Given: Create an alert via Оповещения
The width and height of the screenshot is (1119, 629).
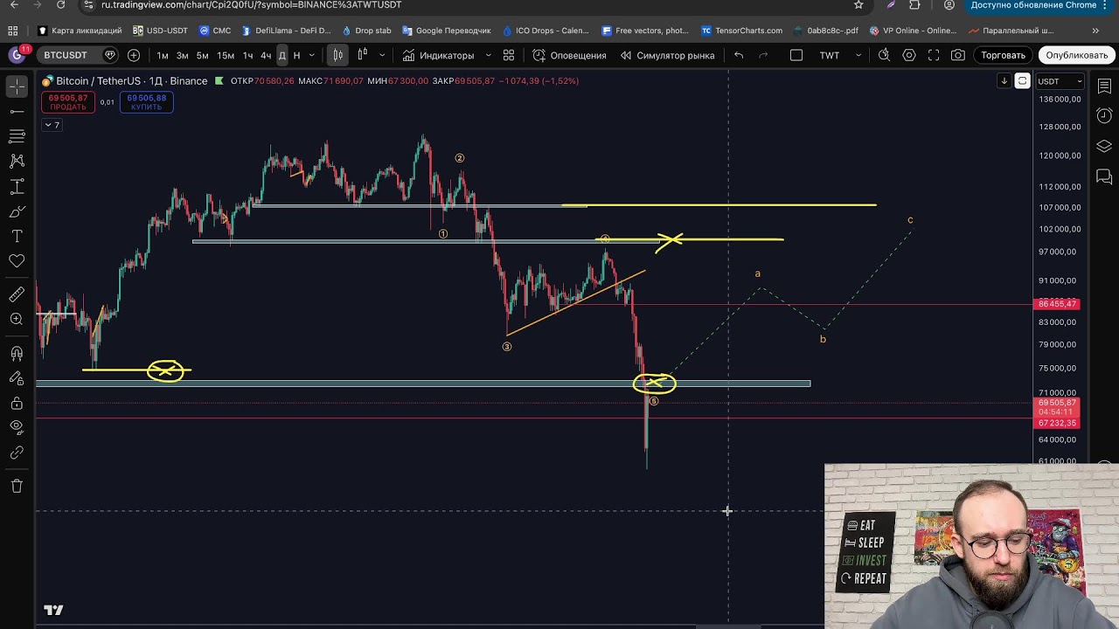Looking at the screenshot, I should (569, 55).
